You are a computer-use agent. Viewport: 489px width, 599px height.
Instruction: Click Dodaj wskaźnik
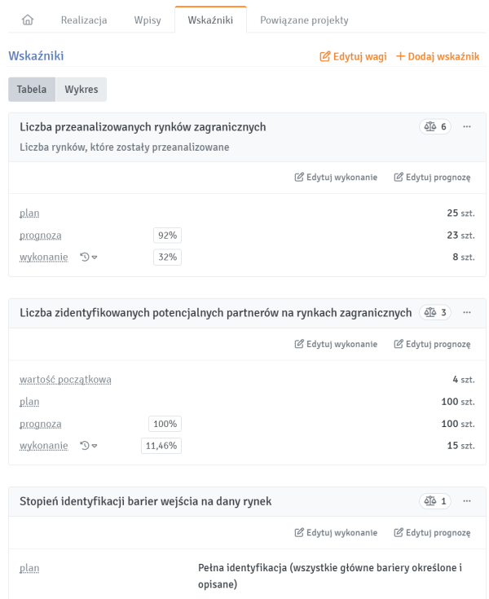point(438,57)
